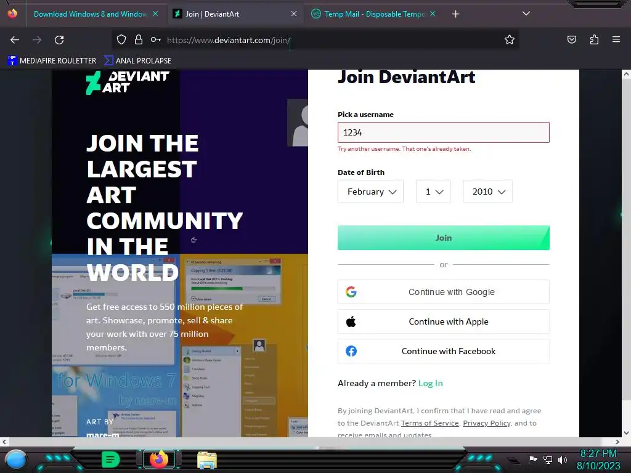Screen dimensions: 631x473
Task: Open the network tray icon
Action: coord(547,459)
